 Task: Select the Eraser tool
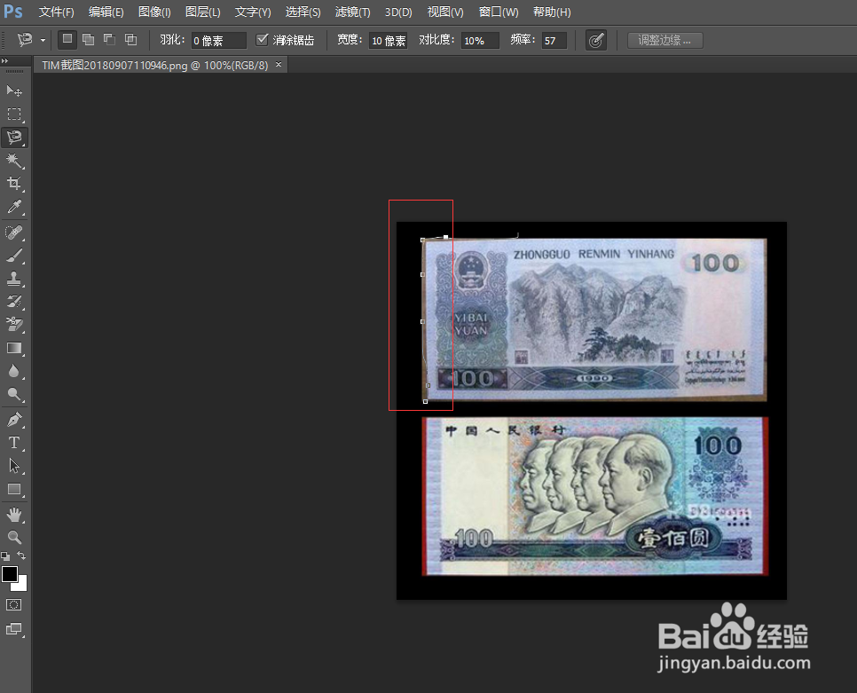click(x=14, y=325)
